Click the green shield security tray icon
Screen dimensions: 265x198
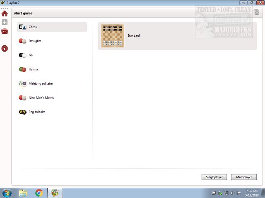click(x=220, y=193)
